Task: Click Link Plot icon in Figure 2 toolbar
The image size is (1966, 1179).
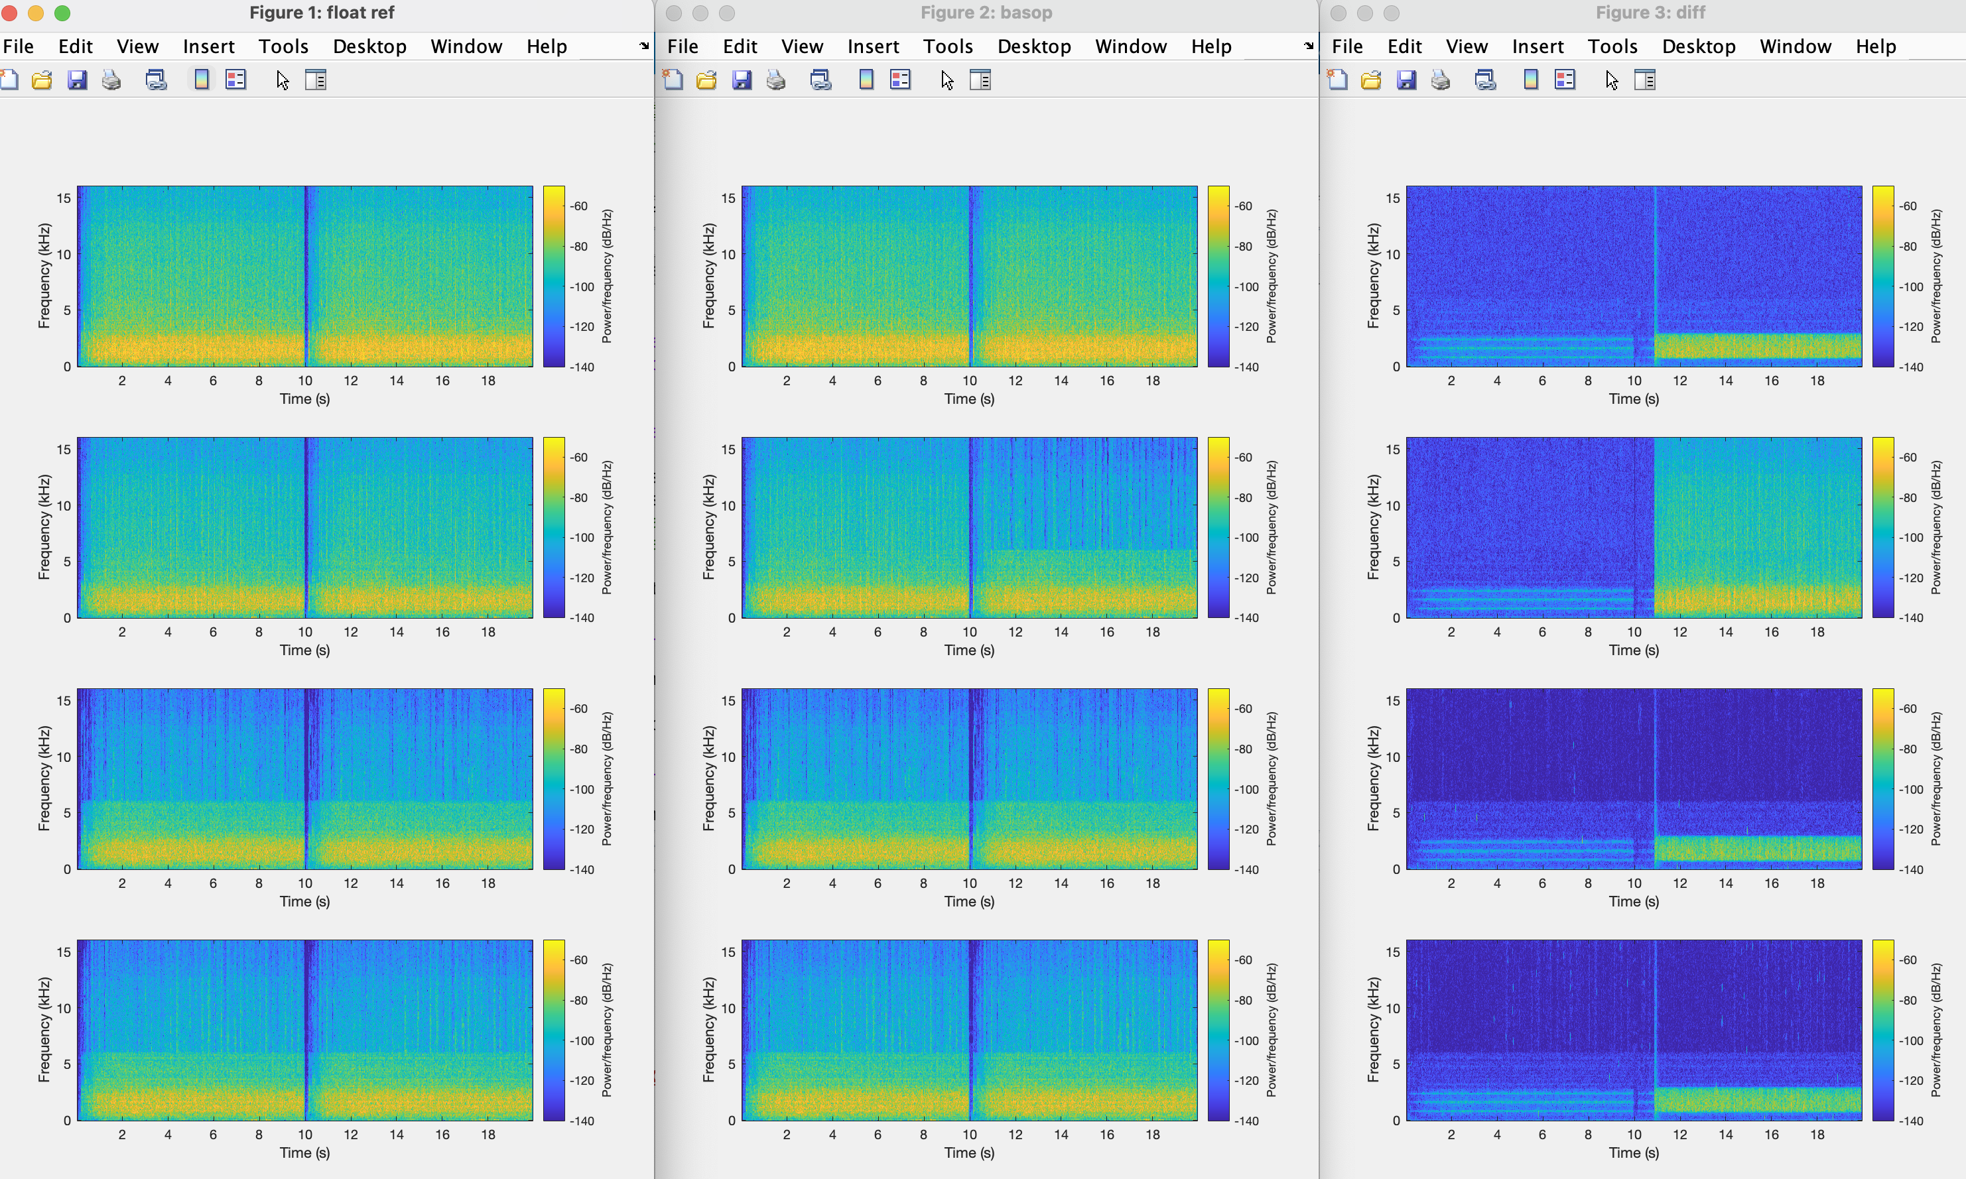Action: [x=821, y=80]
